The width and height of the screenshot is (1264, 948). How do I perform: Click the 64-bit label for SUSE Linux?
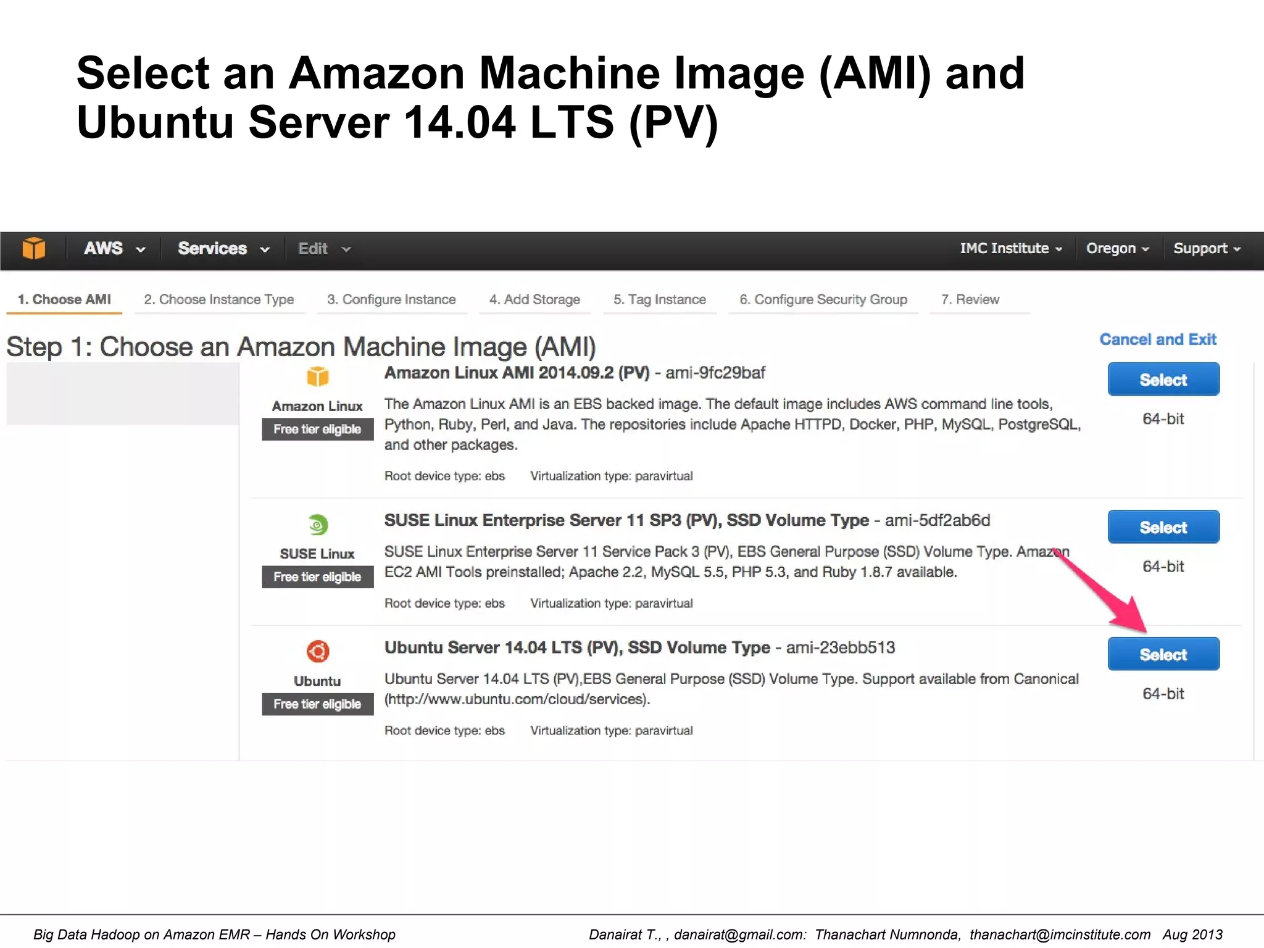point(1163,567)
